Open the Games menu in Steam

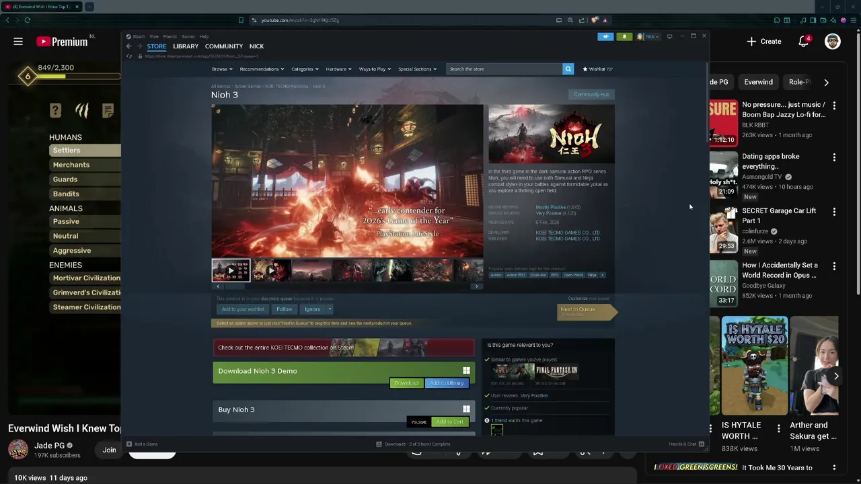point(188,36)
